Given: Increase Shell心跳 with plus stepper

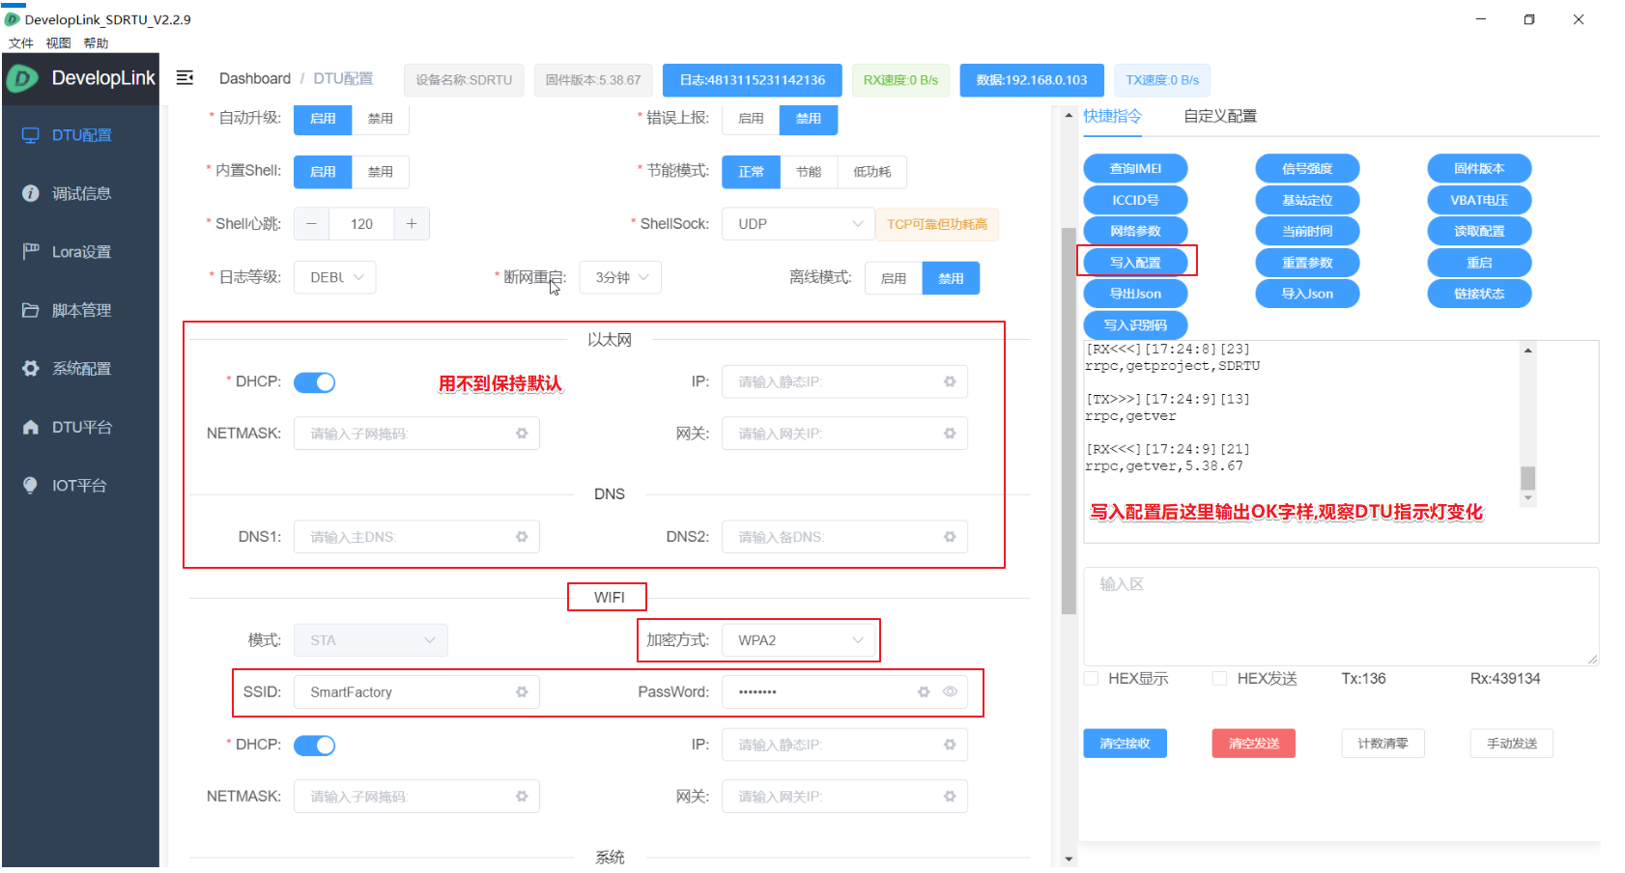Looking at the screenshot, I should (412, 224).
